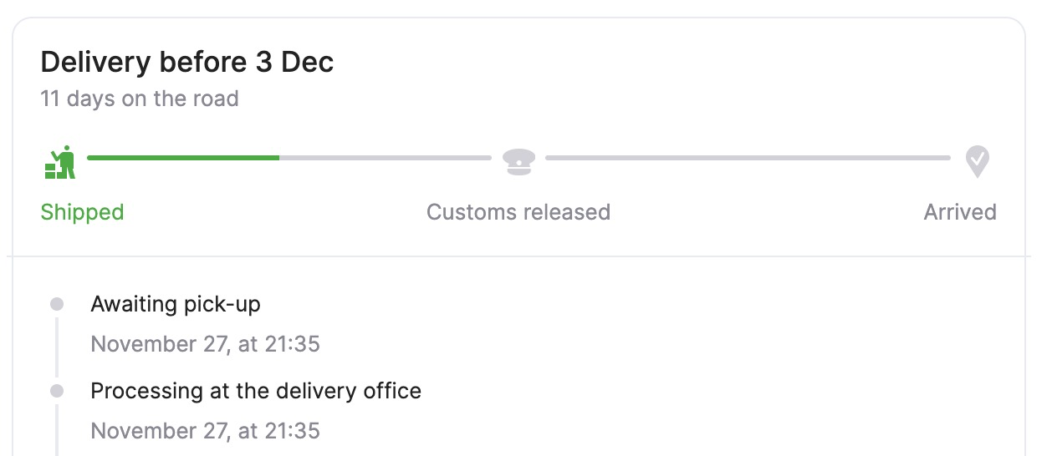Click the gray progress segment leading to Arrived

click(x=748, y=157)
